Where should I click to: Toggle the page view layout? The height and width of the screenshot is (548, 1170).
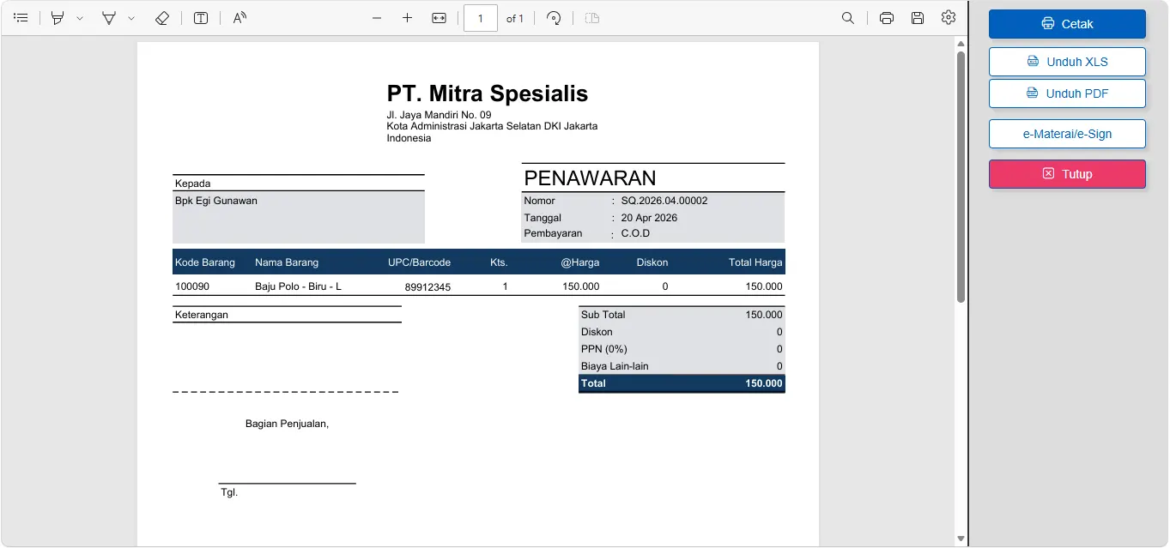tap(591, 18)
